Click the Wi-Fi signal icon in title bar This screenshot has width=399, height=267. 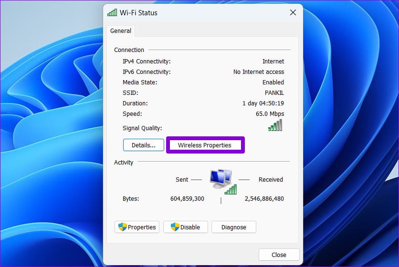(112, 12)
